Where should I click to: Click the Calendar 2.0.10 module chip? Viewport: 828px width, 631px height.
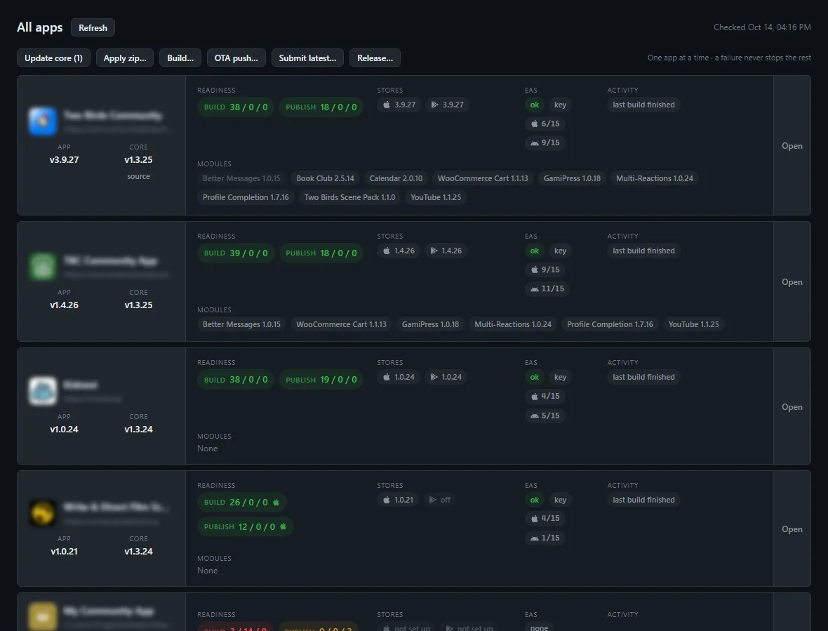tap(396, 178)
